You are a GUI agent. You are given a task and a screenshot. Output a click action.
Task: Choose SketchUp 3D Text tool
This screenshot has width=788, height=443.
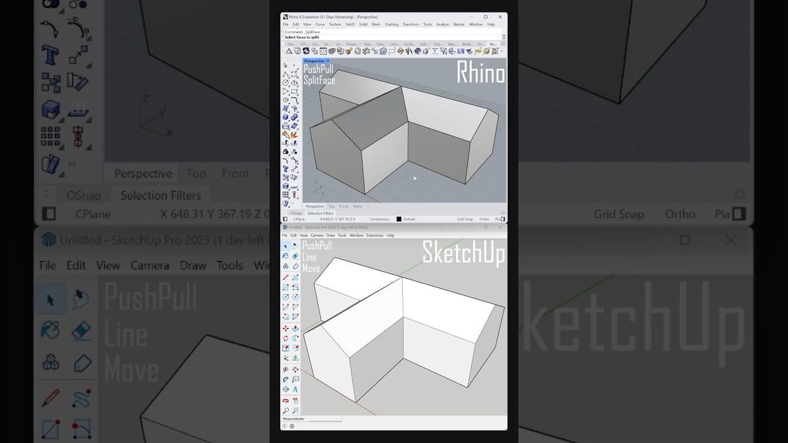(x=295, y=389)
